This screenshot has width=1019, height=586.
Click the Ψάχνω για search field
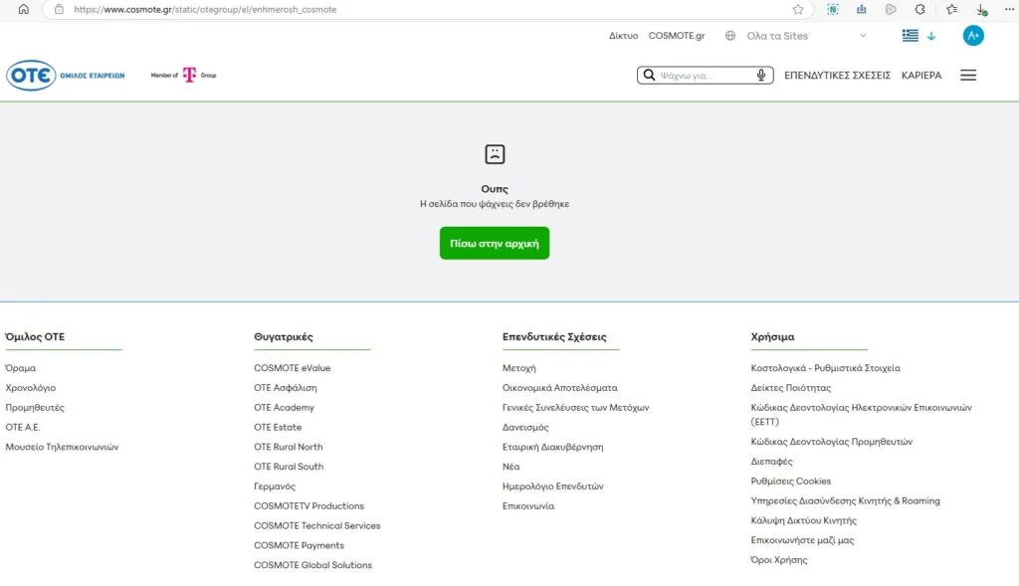(707, 76)
